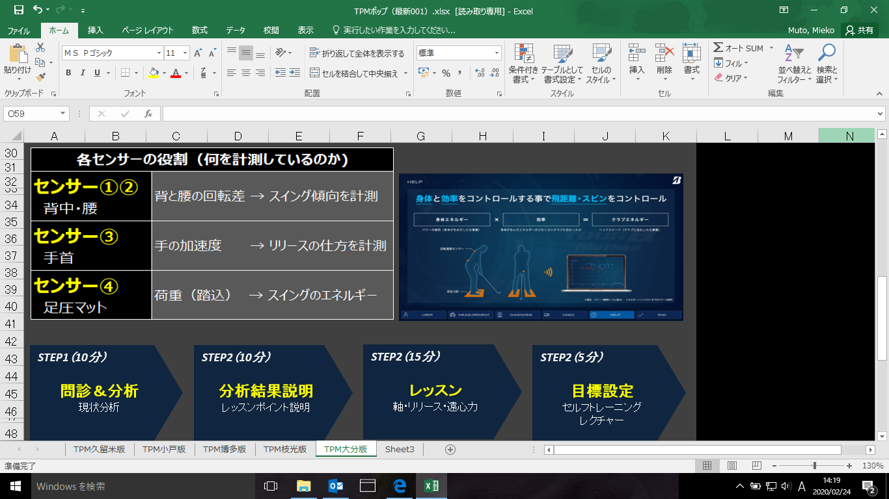Expand the font name dropdown
The height and width of the screenshot is (499, 889).
[159, 53]
